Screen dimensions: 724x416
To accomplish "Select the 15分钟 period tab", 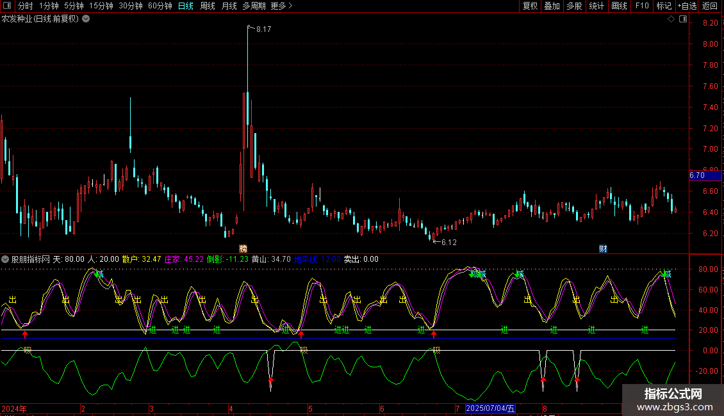I will (101, 6).
